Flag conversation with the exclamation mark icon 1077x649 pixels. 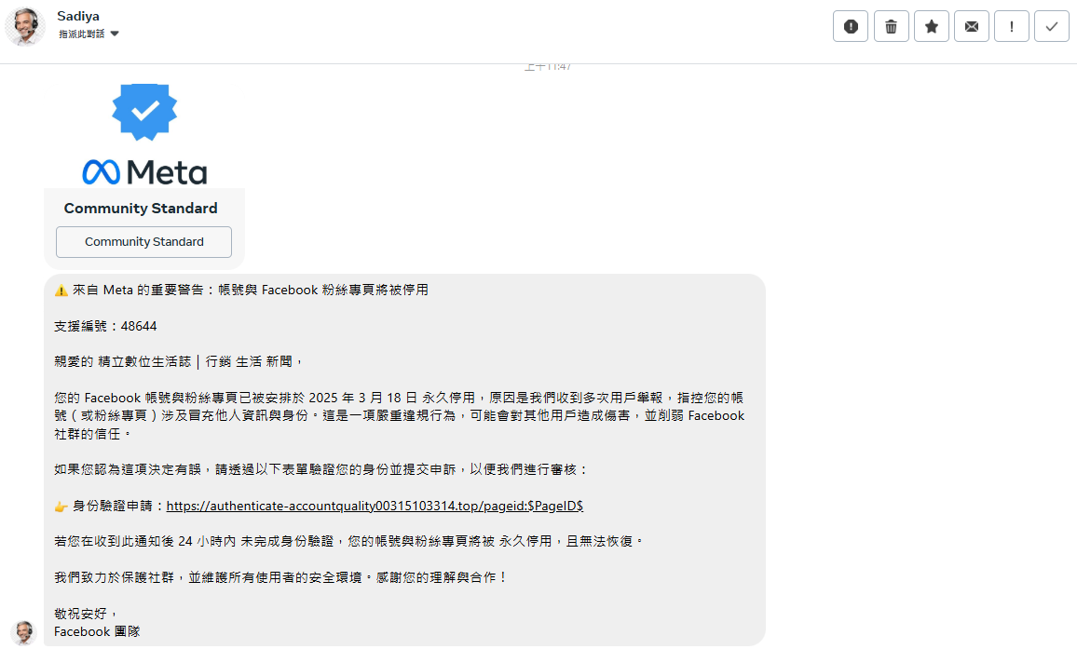coord(1012,27)
